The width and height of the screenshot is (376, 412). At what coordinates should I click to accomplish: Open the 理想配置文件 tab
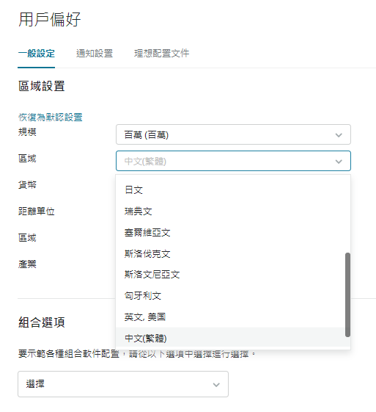(x=161, y=54)
